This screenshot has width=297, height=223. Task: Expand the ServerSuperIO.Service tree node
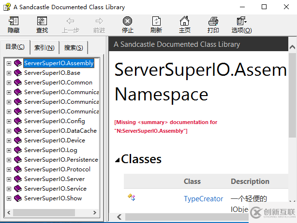pyautogui.click(x=9, y=189)
